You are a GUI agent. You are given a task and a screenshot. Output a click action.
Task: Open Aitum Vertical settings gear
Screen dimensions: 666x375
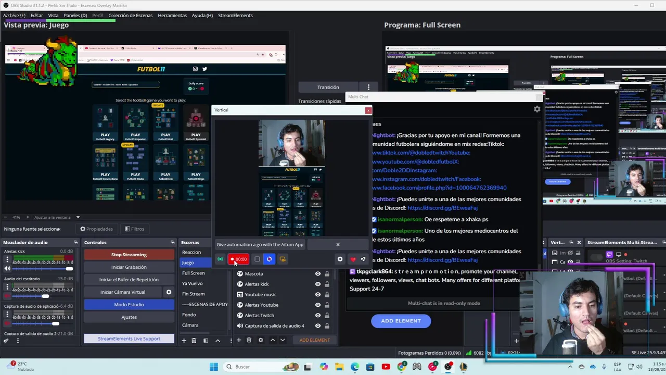pyautogui.click(x=340, y=259)
